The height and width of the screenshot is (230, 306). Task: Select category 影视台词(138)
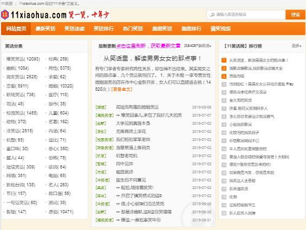click(x=21, y=185)
